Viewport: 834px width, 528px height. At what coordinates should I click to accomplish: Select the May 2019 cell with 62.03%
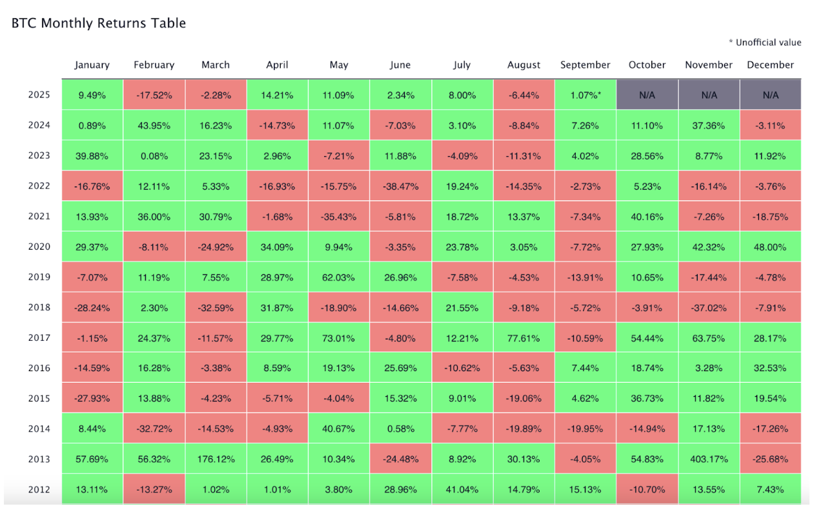tap(339, 277)
